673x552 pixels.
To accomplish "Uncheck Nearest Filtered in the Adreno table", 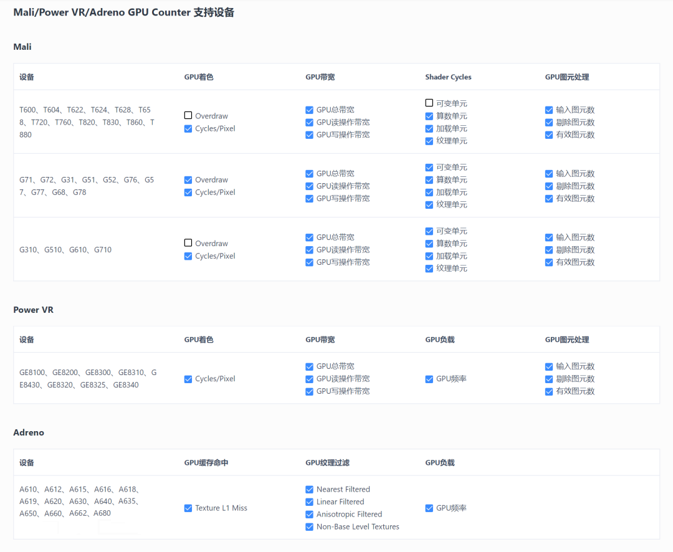I will tap(309, 489).
